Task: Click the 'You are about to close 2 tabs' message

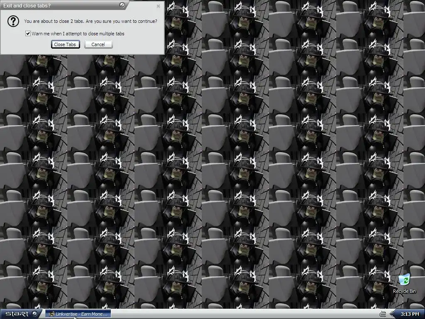Action: click(x=90, y=21)
